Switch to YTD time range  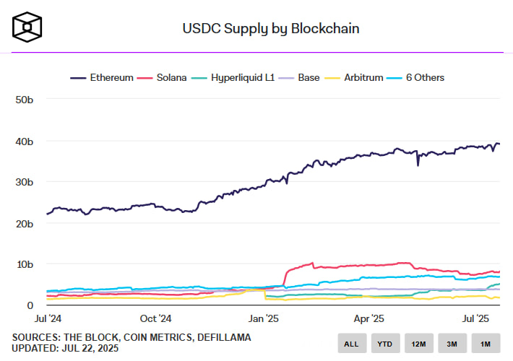(384, 343)
